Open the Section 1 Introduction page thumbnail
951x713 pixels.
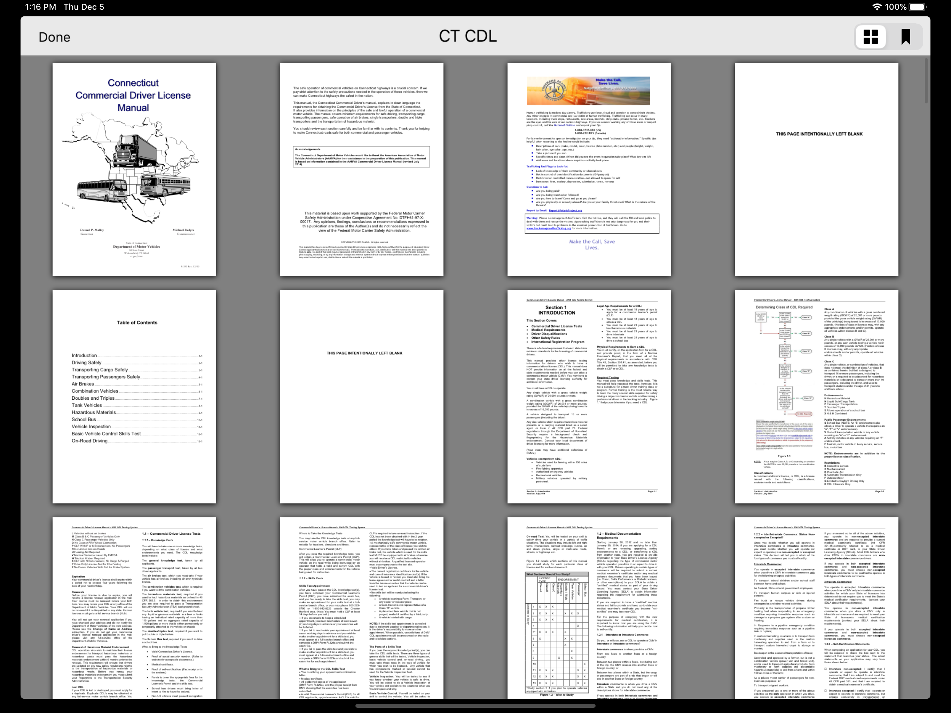(x=589, y=397)
